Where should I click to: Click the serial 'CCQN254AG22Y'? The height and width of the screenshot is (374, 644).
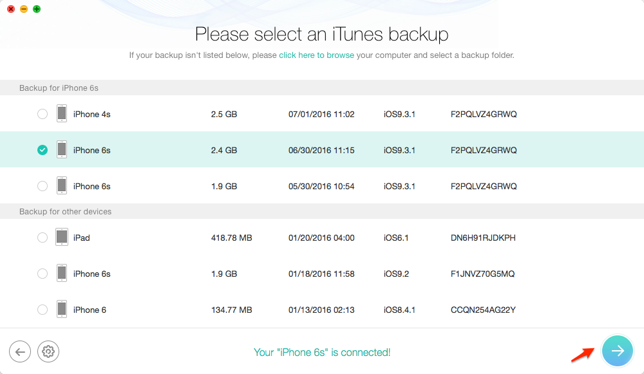point(483,310)
